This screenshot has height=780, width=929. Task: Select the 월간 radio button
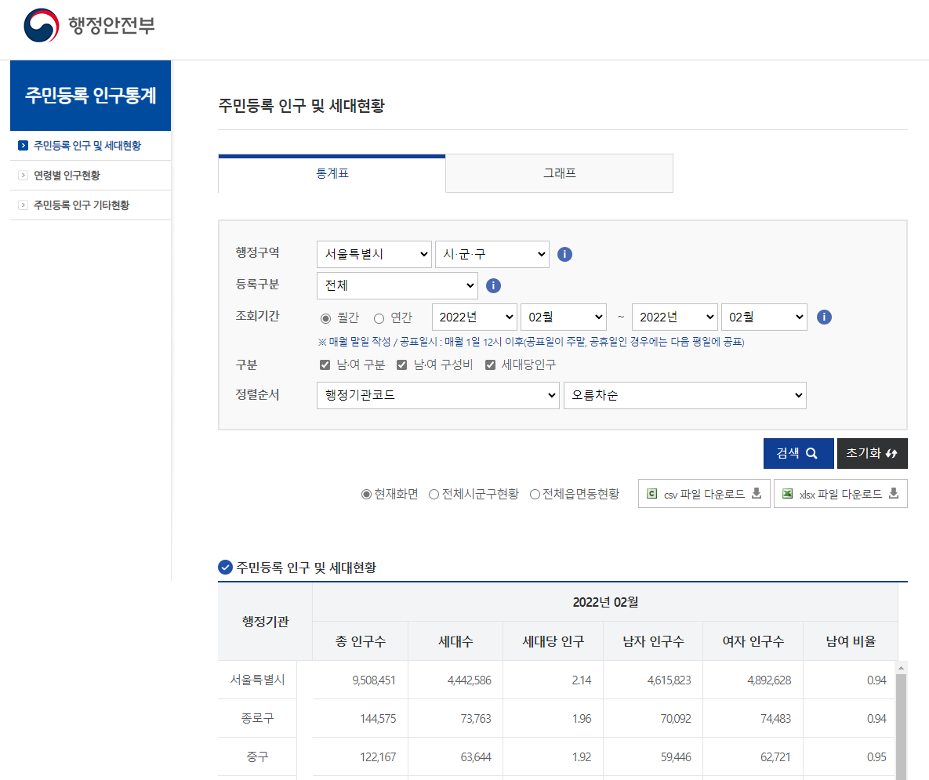click(325, 318)
